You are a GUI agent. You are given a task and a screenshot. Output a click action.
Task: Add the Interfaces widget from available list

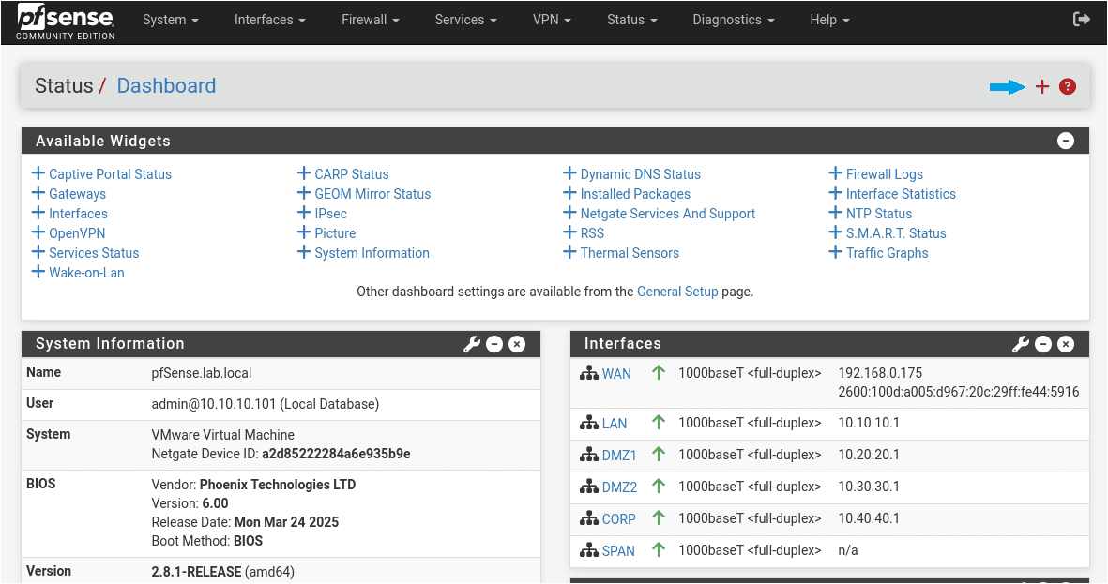tap(70, 214)
